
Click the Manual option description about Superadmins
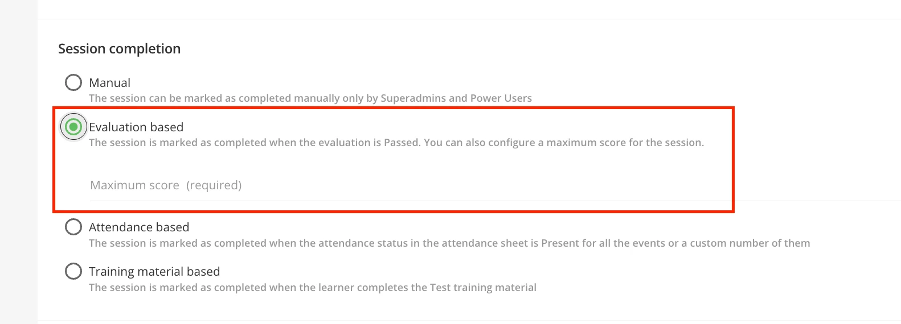[310, 98]
